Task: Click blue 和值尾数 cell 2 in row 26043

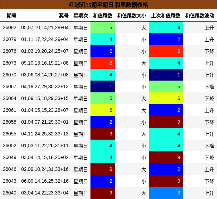Action: (x=103, y=181)
